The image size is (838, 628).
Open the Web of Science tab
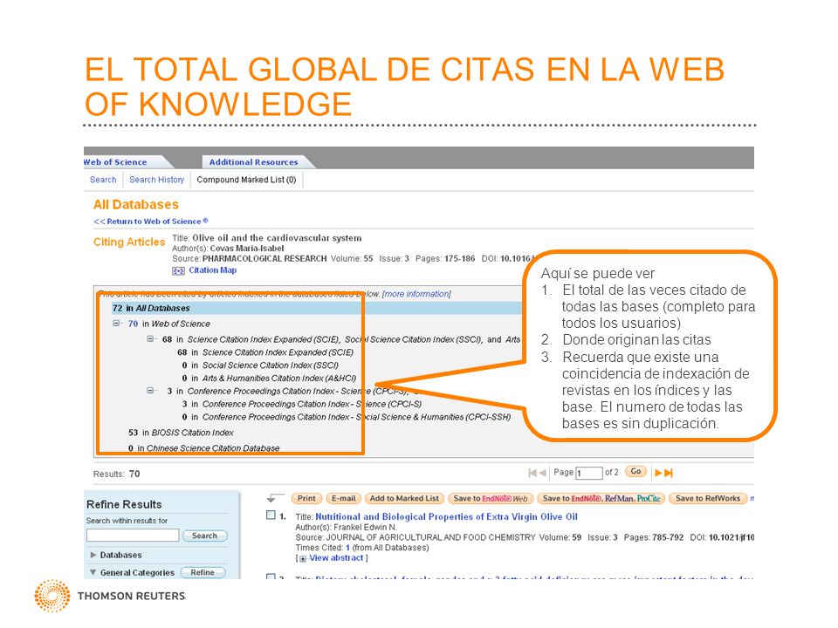pos(115,162)
